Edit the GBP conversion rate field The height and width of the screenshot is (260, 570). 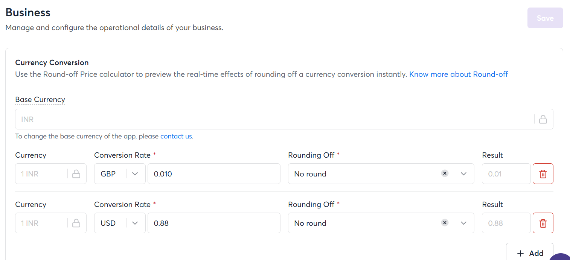tap(214, 174)
